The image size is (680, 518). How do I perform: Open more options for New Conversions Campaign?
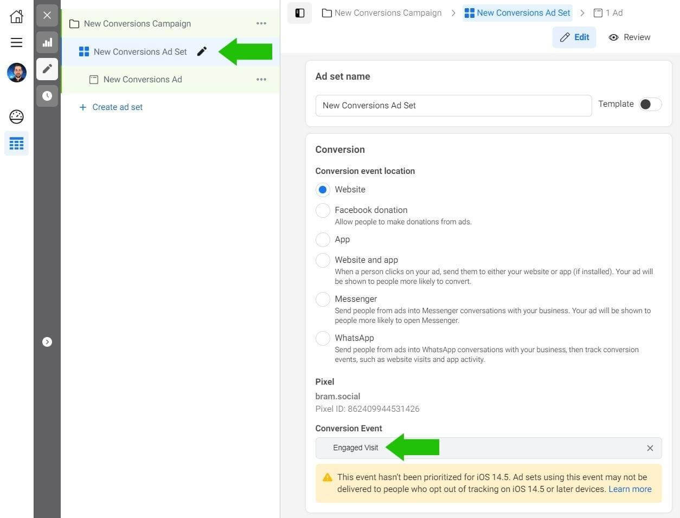261,23
